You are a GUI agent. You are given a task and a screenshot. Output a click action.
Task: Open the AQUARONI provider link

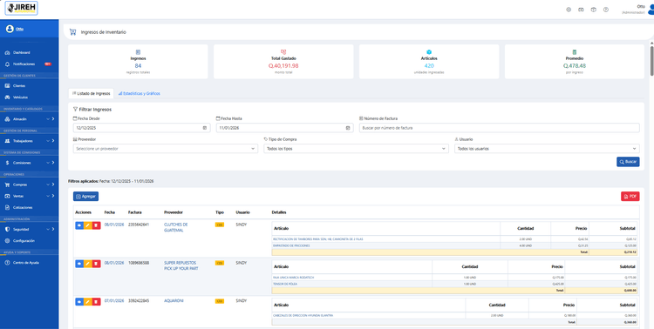(174, 300)
